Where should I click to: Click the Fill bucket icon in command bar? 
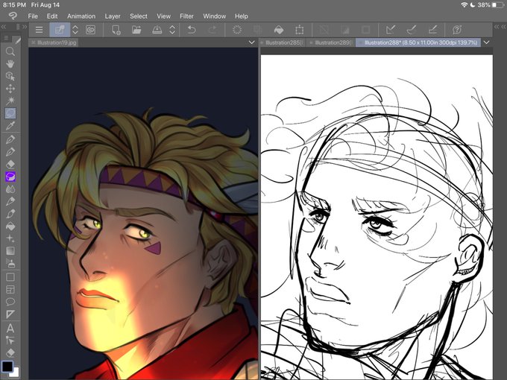coord(279,30)
